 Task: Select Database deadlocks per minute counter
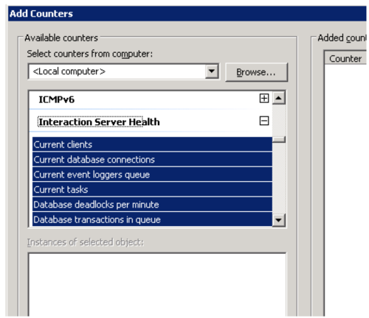(152, 205)
